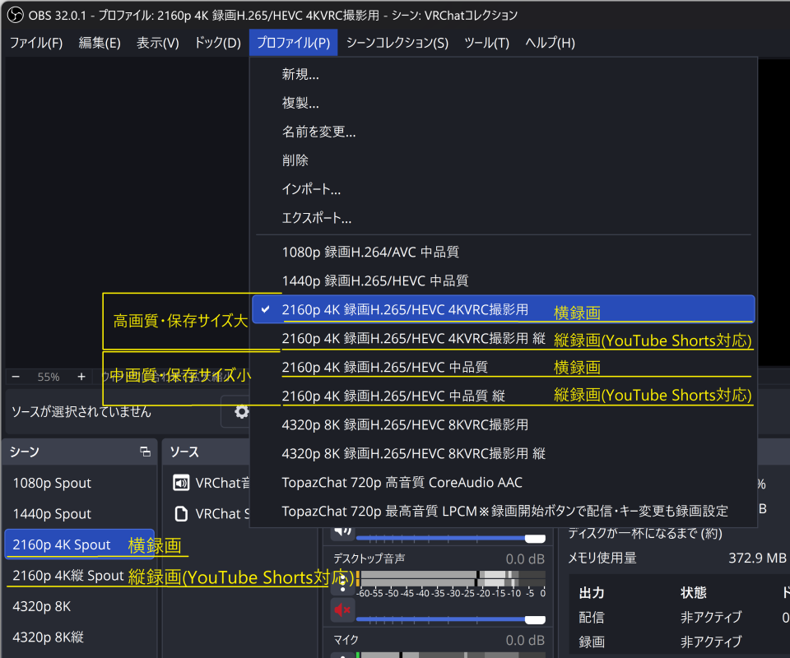This screenshot has width=790, height=658.
Task: Mute the mixer channel above デスクトップ音声
Action: click(342, 532)
